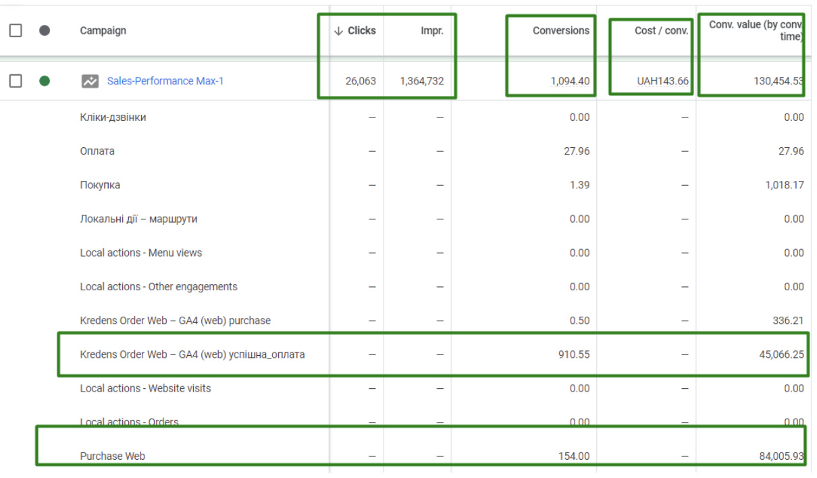Image resolution: width=817 pixels, height=478 pixels.
Task: Click the Performance Max campaign type icon
Action: coord(90,81)
